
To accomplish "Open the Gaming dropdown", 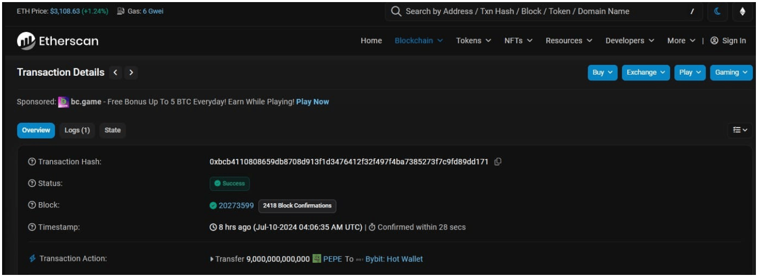I will pyautogui.click(x=731, y=73).
